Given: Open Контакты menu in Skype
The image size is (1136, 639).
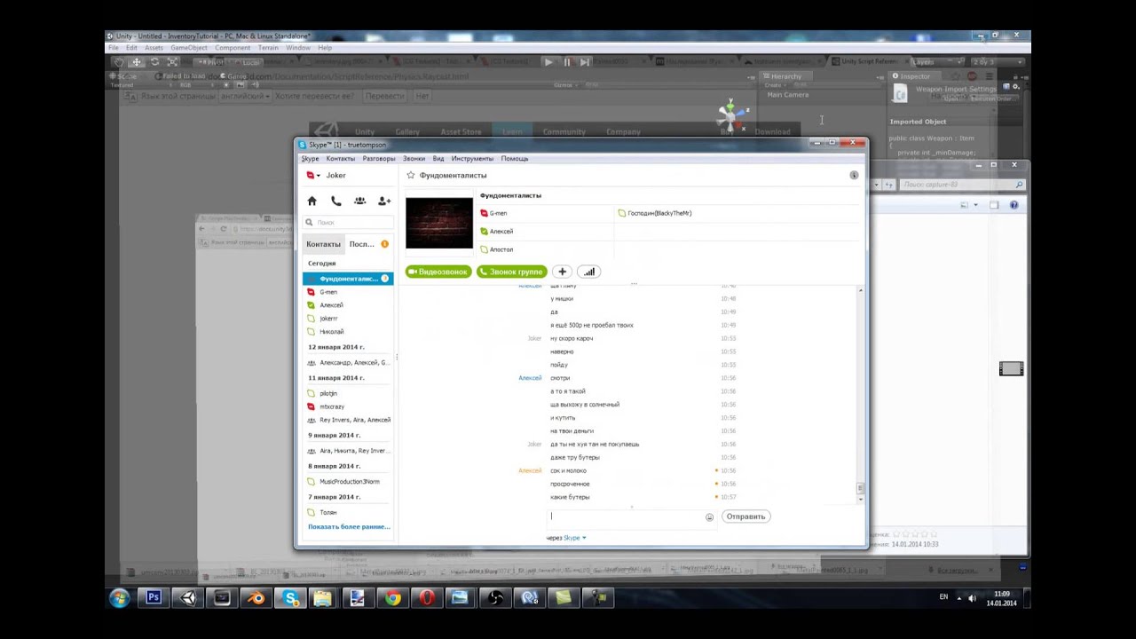Looking at the screenshot, I should tap(341, 159).
